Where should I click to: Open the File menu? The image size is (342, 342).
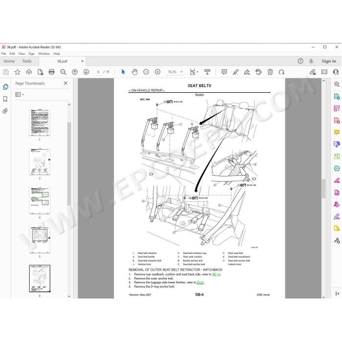pos(4,54)
